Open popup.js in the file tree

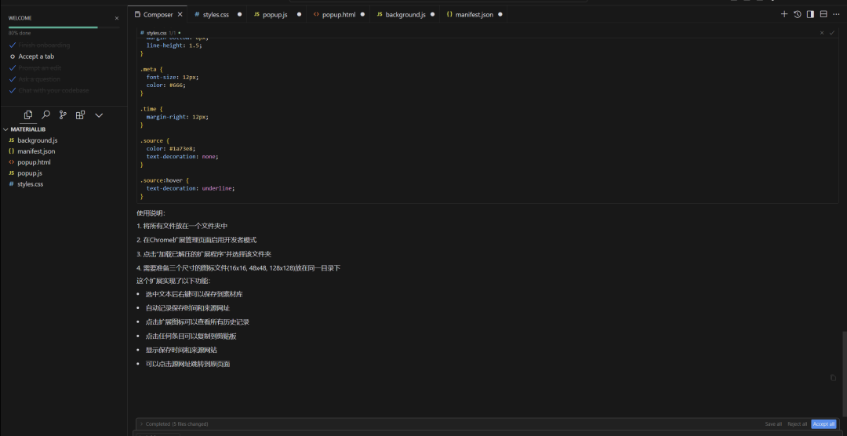30,173
